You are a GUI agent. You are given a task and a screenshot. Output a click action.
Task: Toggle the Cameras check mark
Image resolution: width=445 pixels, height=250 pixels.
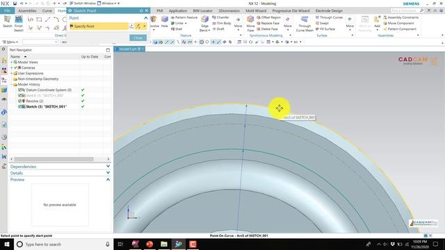(15, 68)
